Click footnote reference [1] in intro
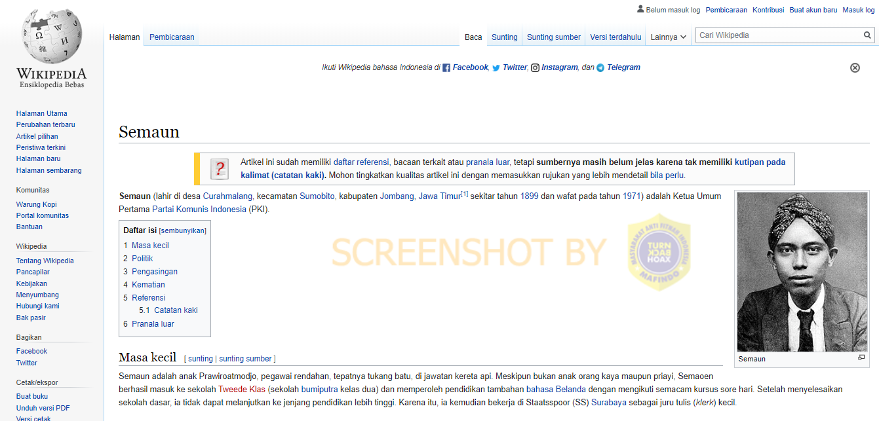This screenshot has height=421, width=879. [465, 194]
